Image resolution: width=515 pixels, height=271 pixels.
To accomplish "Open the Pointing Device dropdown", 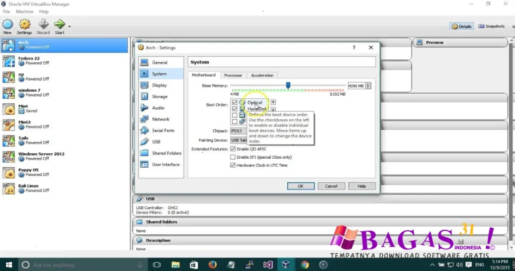I will (238, 140).
